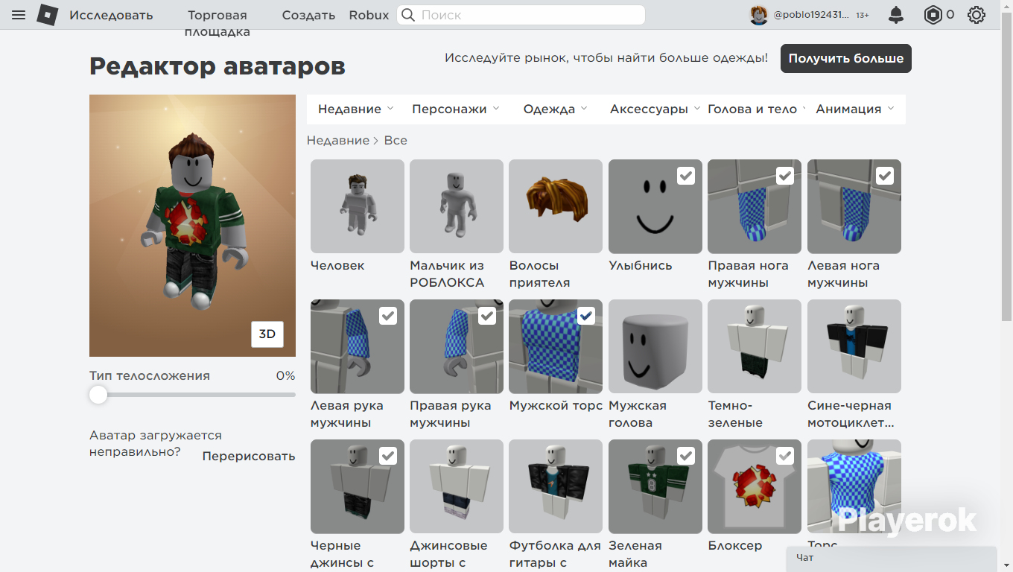Expand the Голова и тело dropdown
This screenshot has height=572, width=1013.
point(757,109)
